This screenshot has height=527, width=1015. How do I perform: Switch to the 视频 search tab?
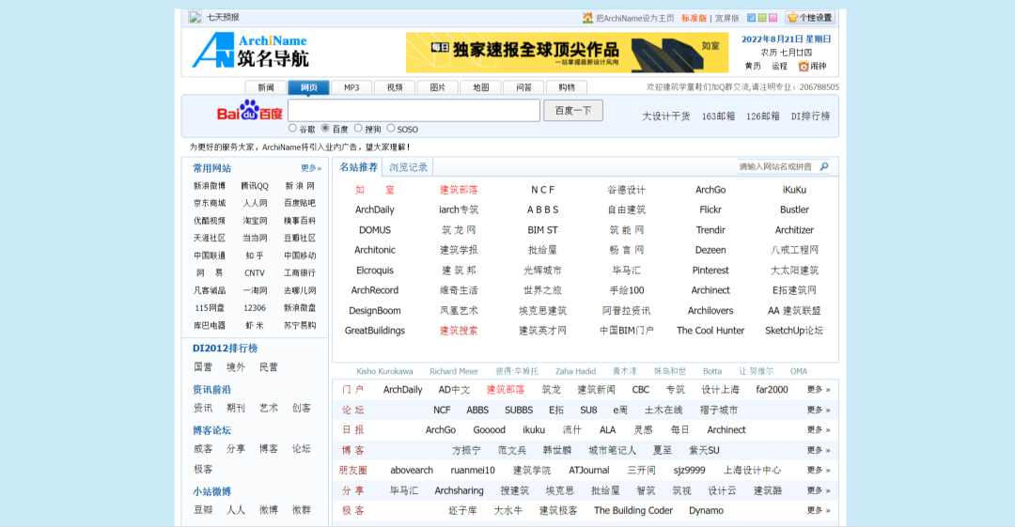395,87
